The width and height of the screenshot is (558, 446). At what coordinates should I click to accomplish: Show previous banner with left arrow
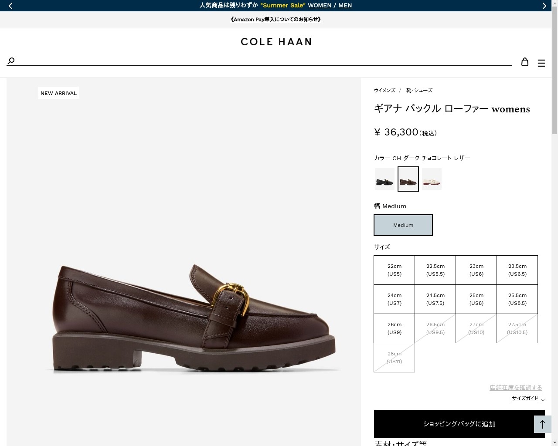[10, 6]
